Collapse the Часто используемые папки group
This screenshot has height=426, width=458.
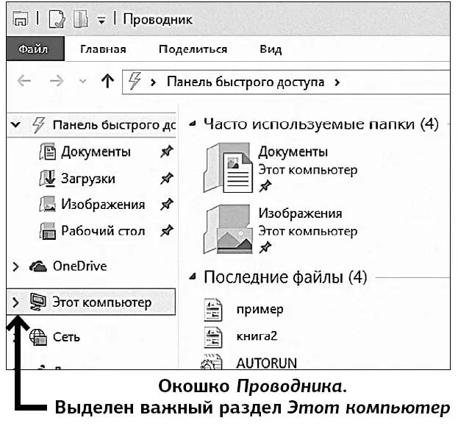(192, 124)
